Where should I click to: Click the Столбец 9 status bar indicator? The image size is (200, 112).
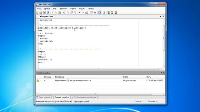152,101
